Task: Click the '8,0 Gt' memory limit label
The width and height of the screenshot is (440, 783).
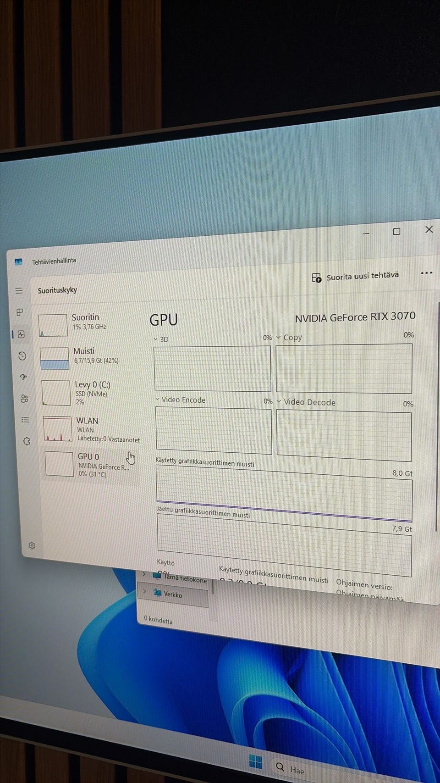Action: point(402,473)
